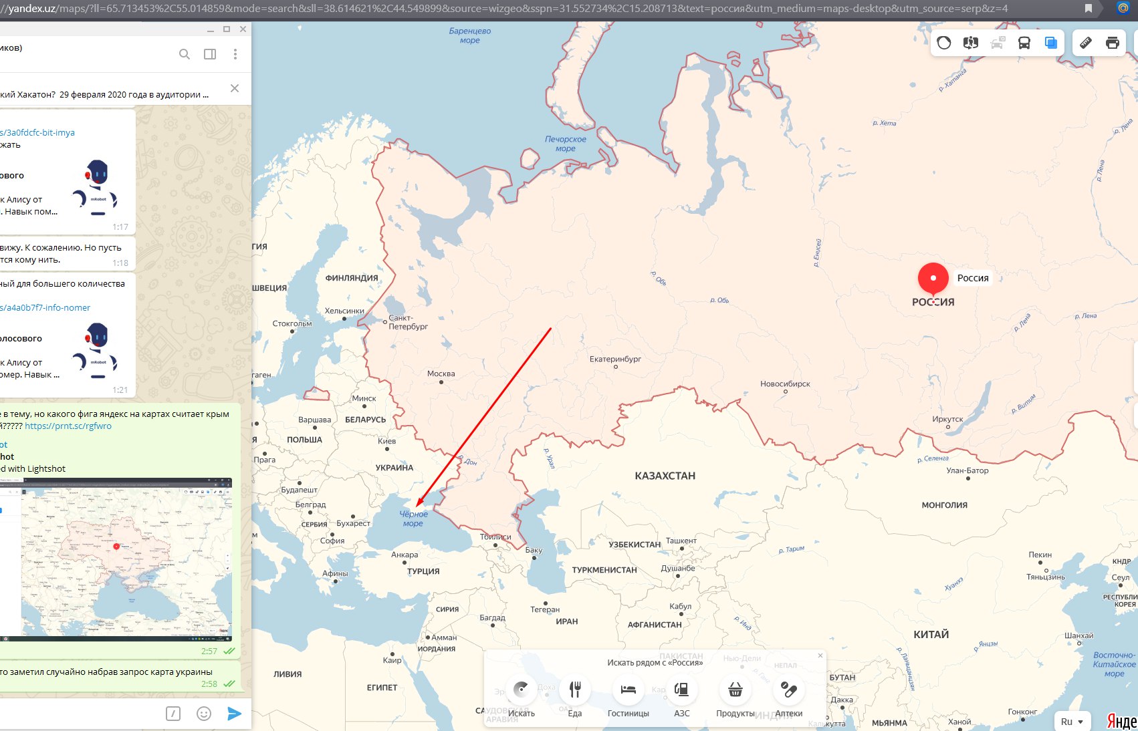Click the Москва city label on map

click(441, 374)
